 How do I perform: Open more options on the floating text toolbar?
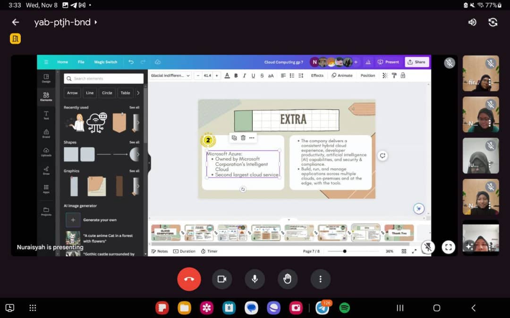(x=252, y=138)
